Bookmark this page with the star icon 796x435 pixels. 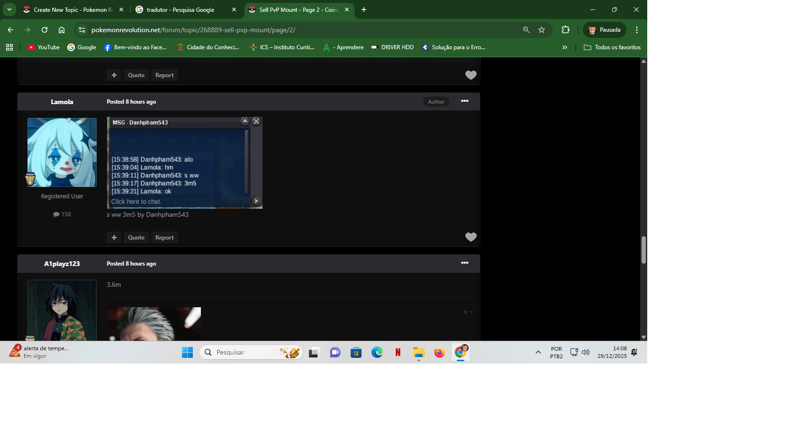(x=542, y=30)
